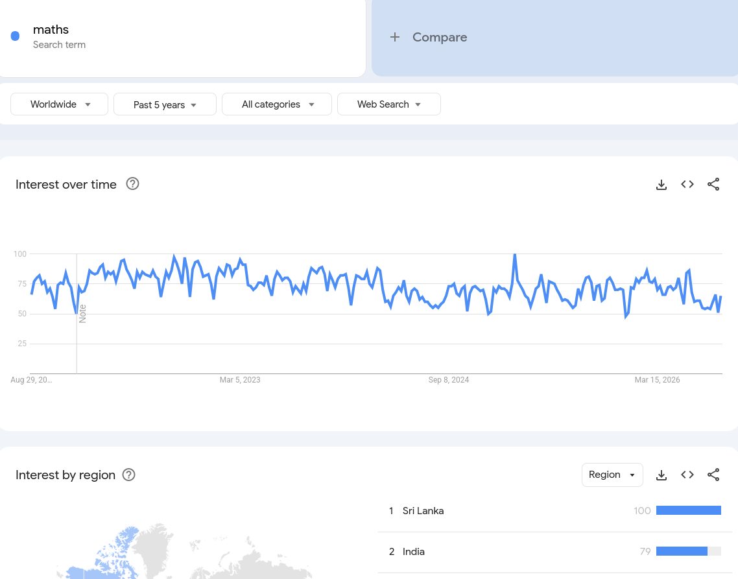
Task: Open the All categories dropdown
Action: tap(277, 104)
